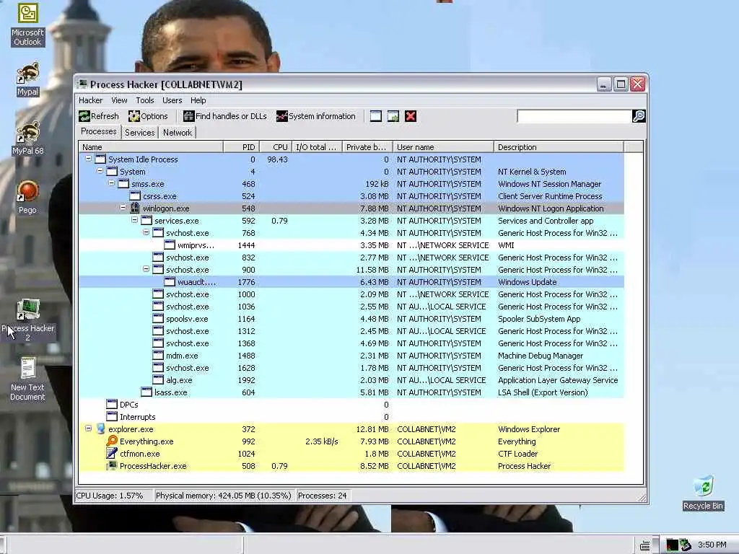Collapse the System Idle Process tree node
739x554 pixels.
88,159
